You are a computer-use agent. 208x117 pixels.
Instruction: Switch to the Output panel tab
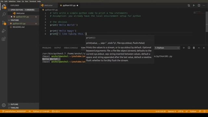point(58,48)
